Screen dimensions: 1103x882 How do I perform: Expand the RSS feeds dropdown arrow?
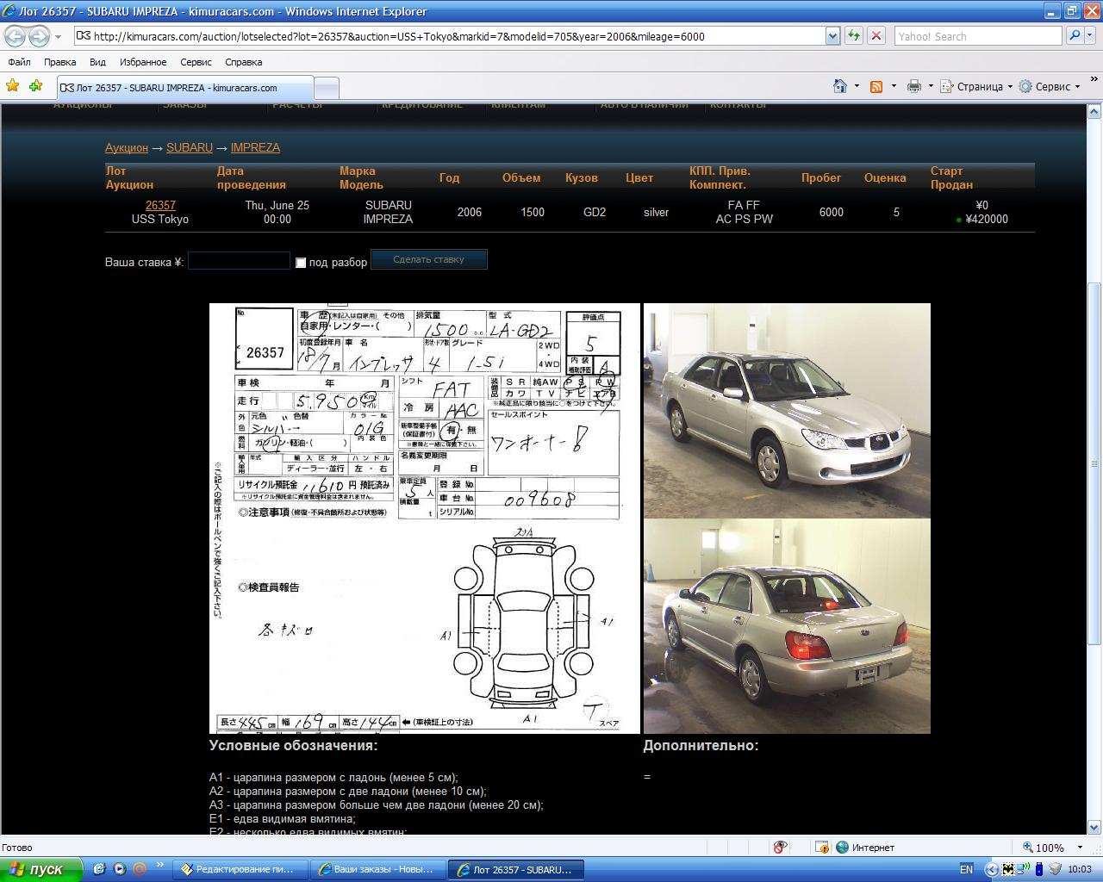894,86
